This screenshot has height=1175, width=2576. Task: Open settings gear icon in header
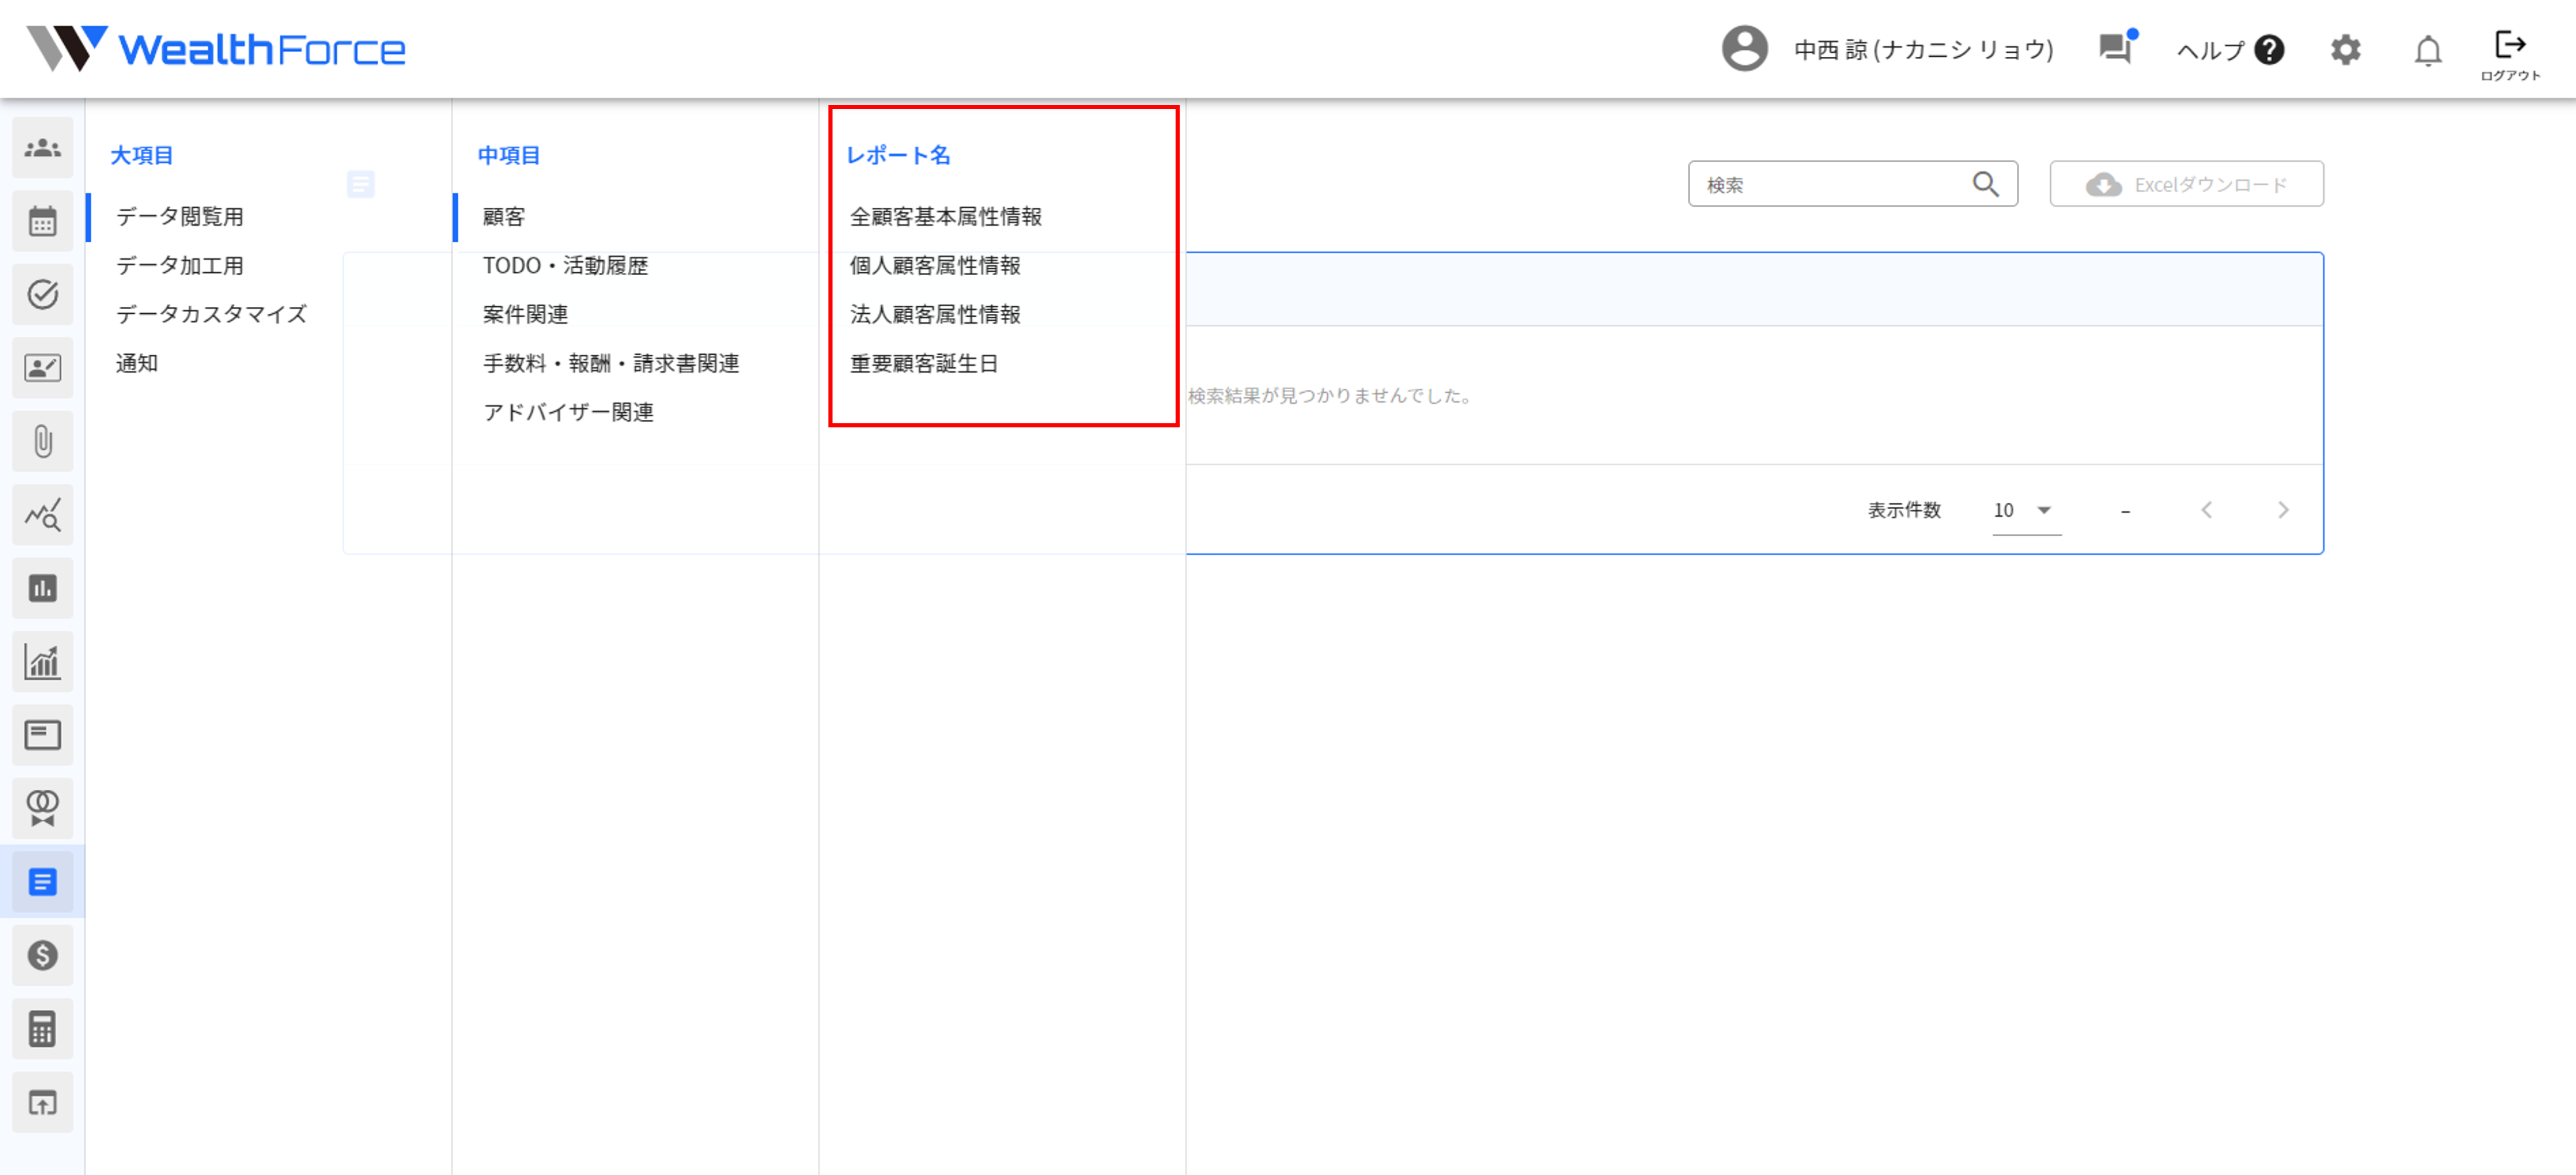point(2345,50)
